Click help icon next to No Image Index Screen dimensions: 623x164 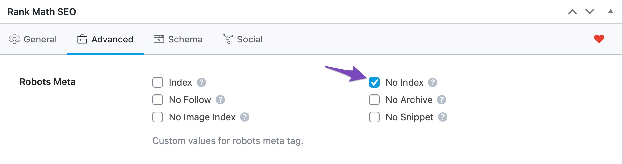245,117
